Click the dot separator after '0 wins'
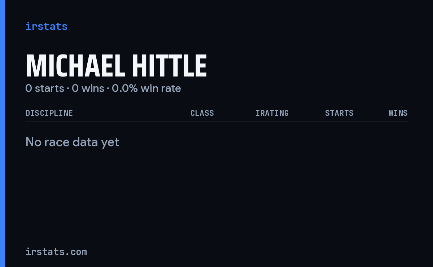Image resolution: width=433 pixels, height=267 pixels. pos(108,89)
